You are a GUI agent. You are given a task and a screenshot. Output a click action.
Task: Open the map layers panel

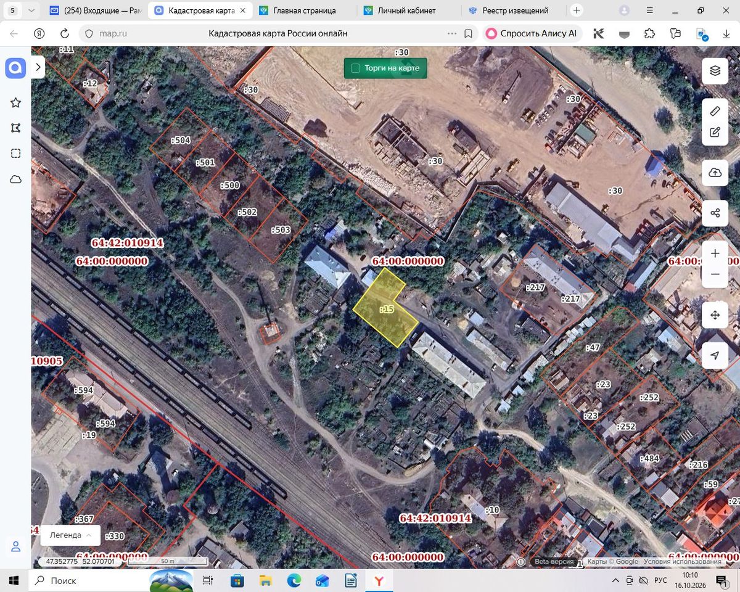[715, 71]
